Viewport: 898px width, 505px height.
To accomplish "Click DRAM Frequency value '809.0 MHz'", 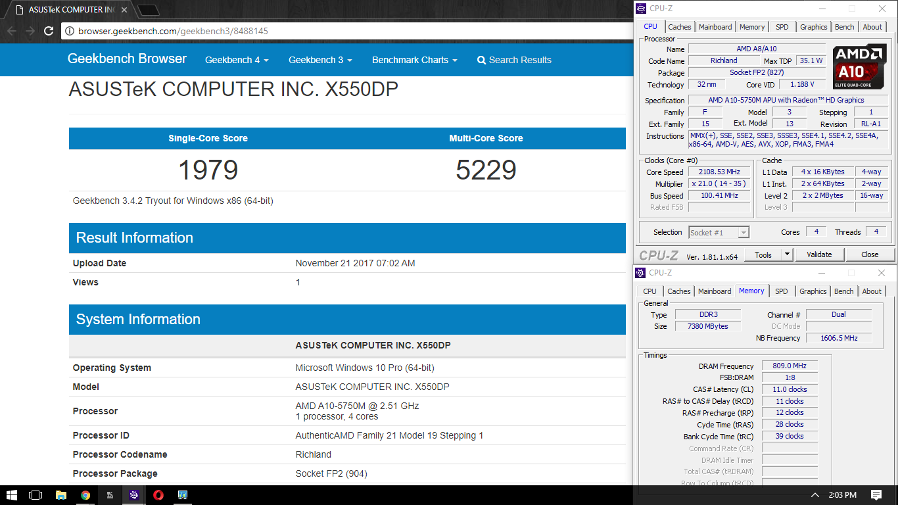I will (x=790, y=366).
